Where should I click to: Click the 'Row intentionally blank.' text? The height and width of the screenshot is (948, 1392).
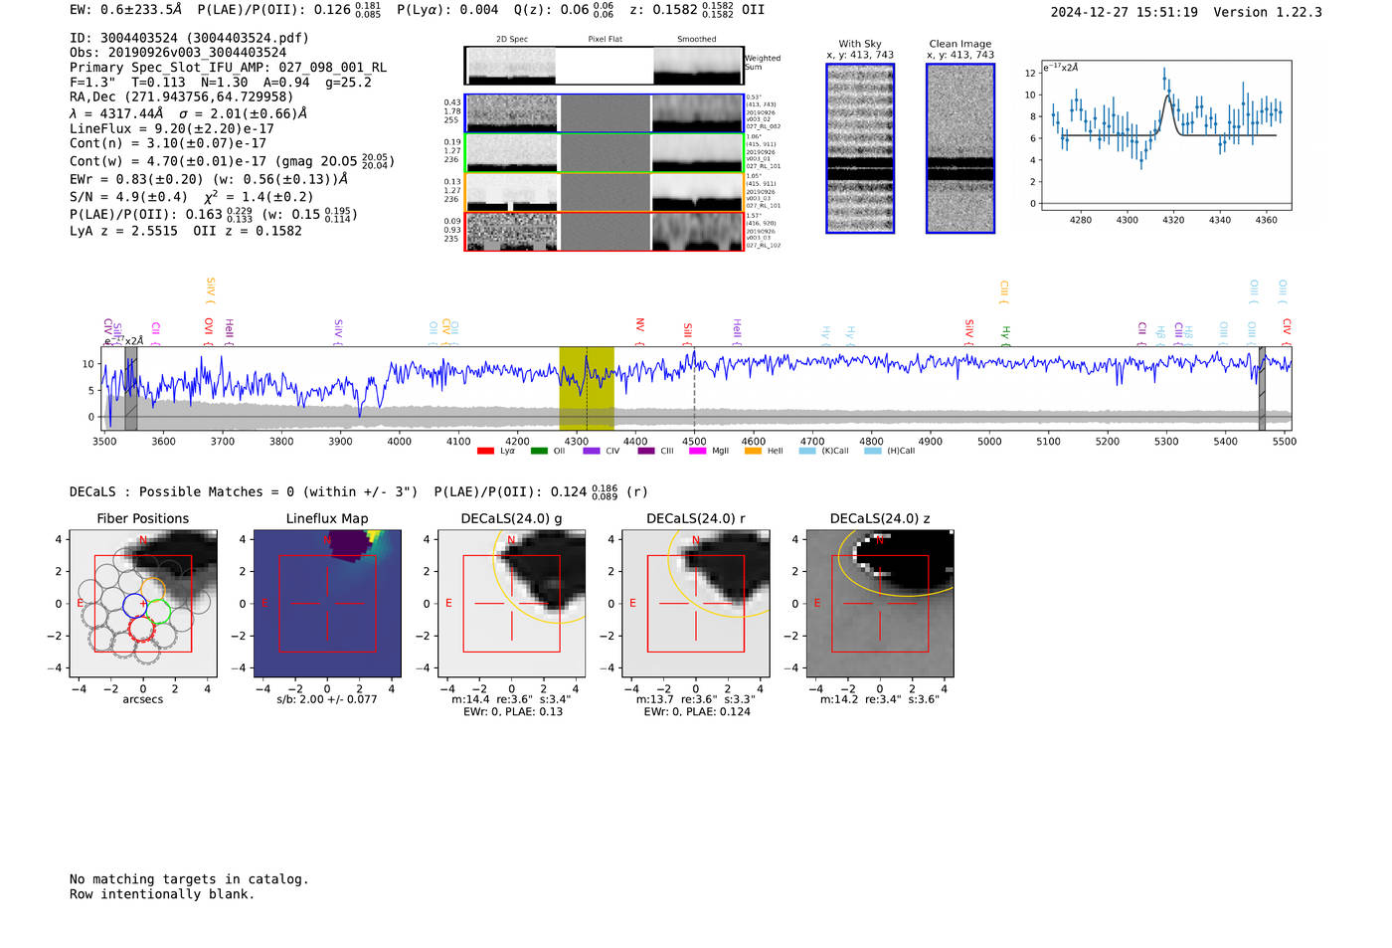[x=162, y=894]
